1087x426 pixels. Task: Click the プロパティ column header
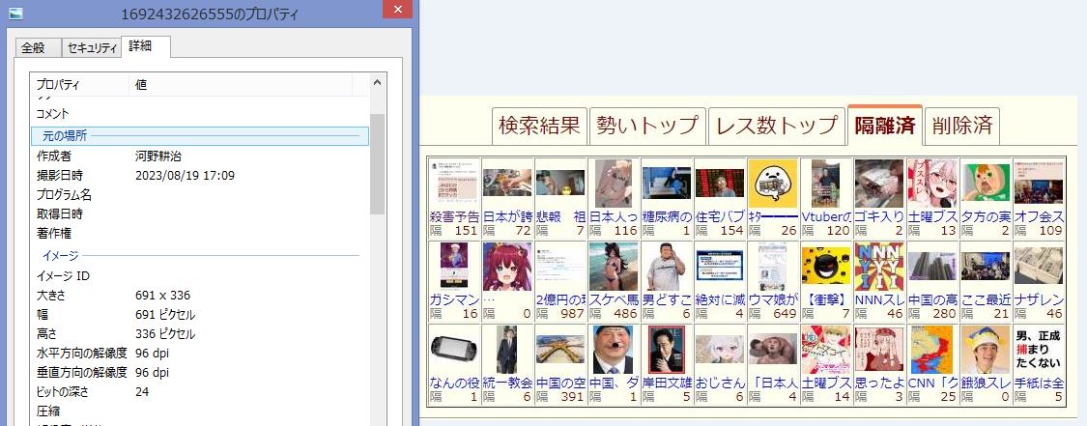[79, 85]
